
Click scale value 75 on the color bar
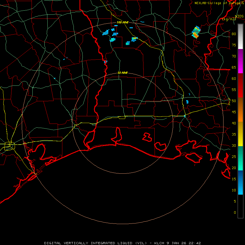tap(234, 45)
